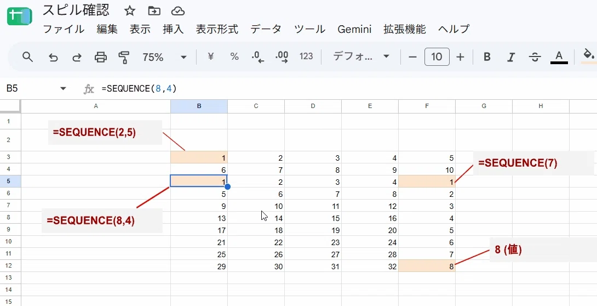Select the column H header
Viewport: 597px width, 306px height.
click(541, 106)
